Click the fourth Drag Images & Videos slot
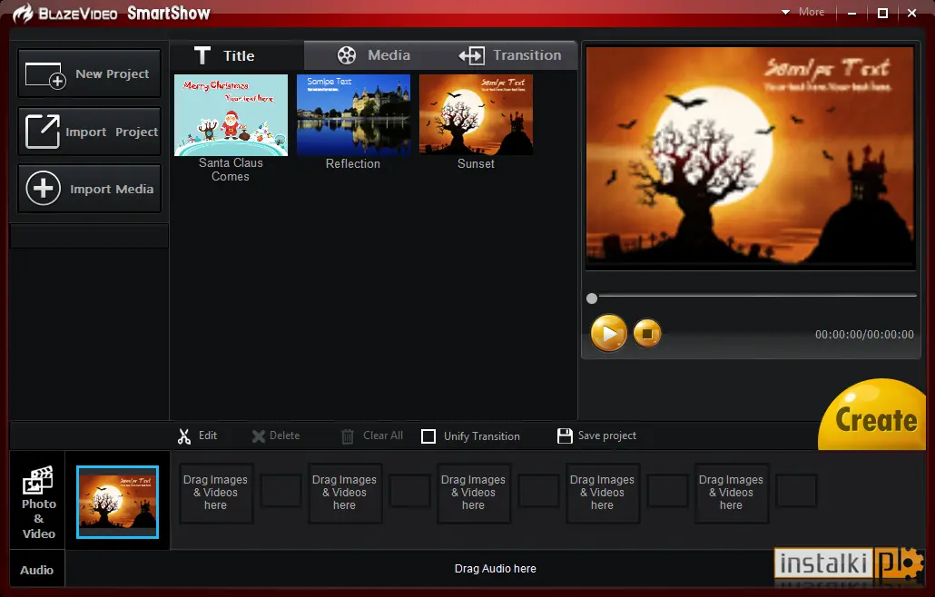The width and height of the screenshot is (935, 597). (x=602, y=493)
